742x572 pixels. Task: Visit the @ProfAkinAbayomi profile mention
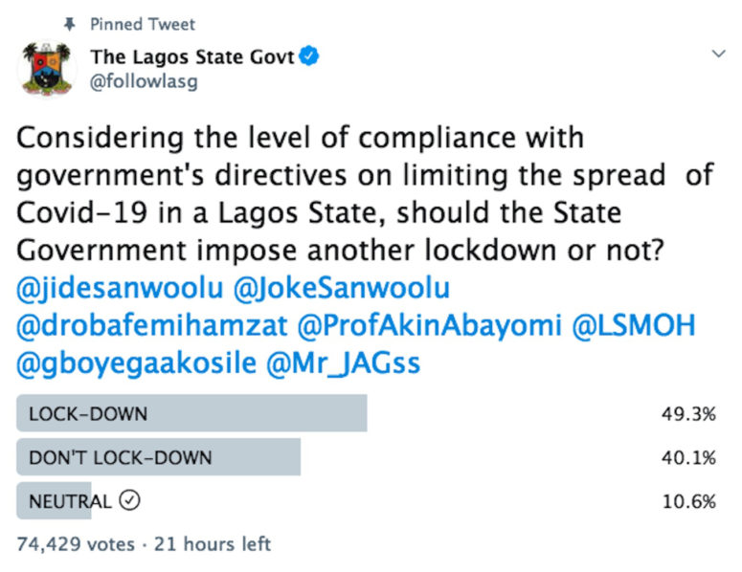[x=429, y=326]
